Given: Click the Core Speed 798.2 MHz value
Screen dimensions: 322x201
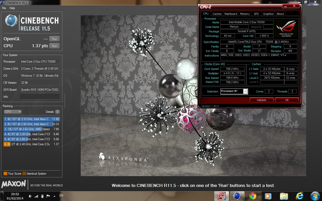Looking at the screenshot, I should 232,69.
